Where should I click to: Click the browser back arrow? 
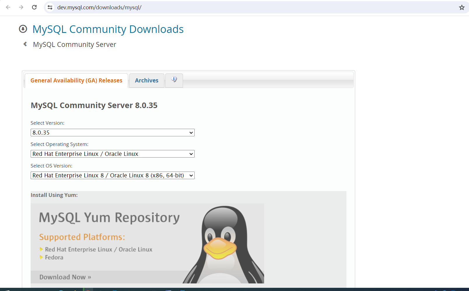click(8, 7)
